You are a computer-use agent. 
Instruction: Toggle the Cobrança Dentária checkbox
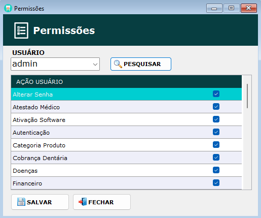[216, 158]
